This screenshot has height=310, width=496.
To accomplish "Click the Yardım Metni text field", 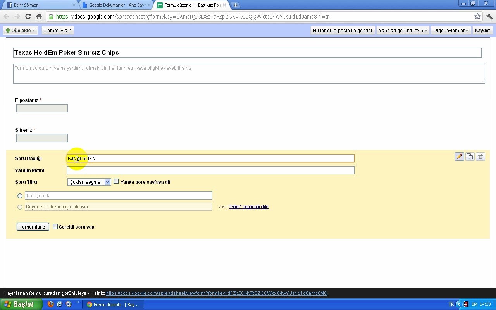I will 210,170.
